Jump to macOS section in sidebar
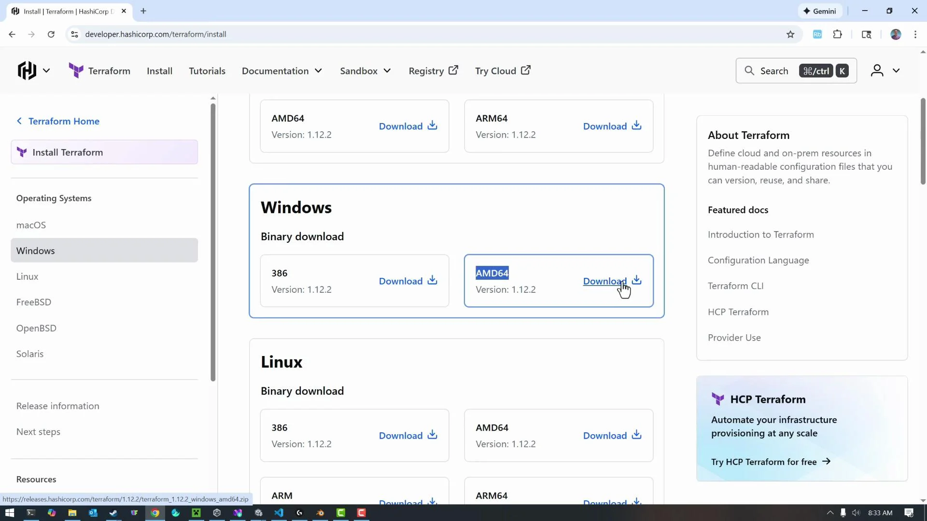 31,225
